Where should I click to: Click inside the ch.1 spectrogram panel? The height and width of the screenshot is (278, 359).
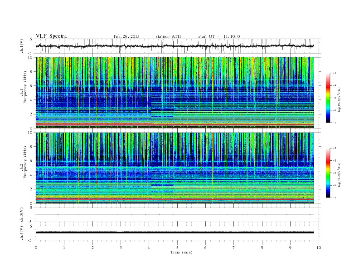click(x=175, y=93)
